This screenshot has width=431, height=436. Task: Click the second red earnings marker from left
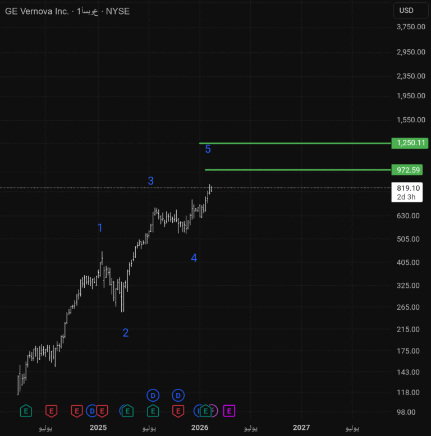(77, 411)
